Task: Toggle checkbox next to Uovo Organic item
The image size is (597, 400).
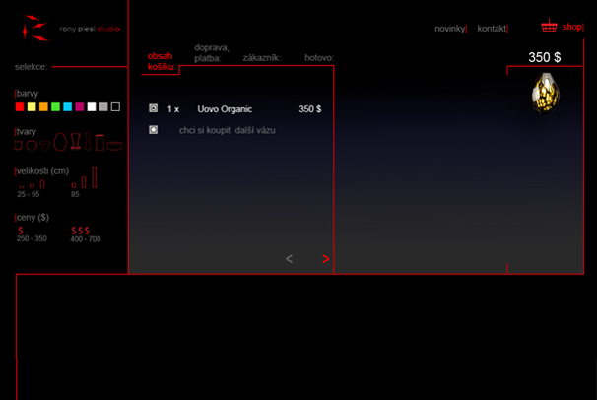Action: (153, 108)
